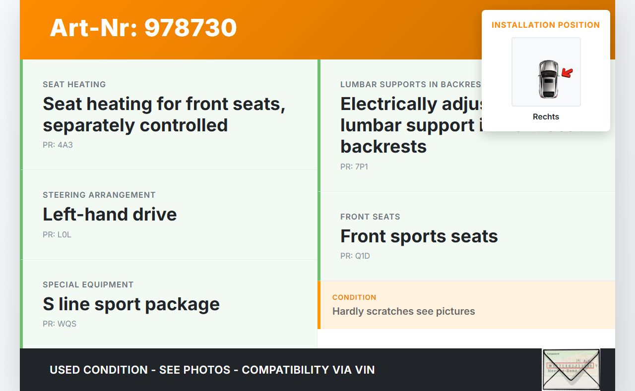Viewport: 635px width, 391px height.
Task: Click the PR: 7P1 code
Action: pos(354,167)
